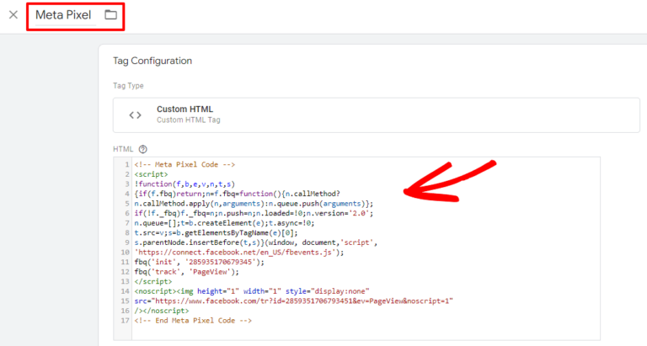Click line number 10 in the gutter
Screen dimensions: 647x346
[125, 253]
